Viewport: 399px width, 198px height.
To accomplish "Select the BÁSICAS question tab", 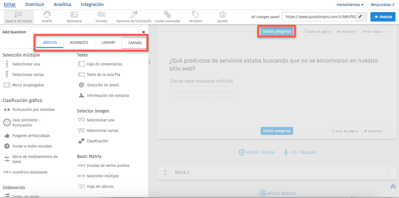I will 50,43.
